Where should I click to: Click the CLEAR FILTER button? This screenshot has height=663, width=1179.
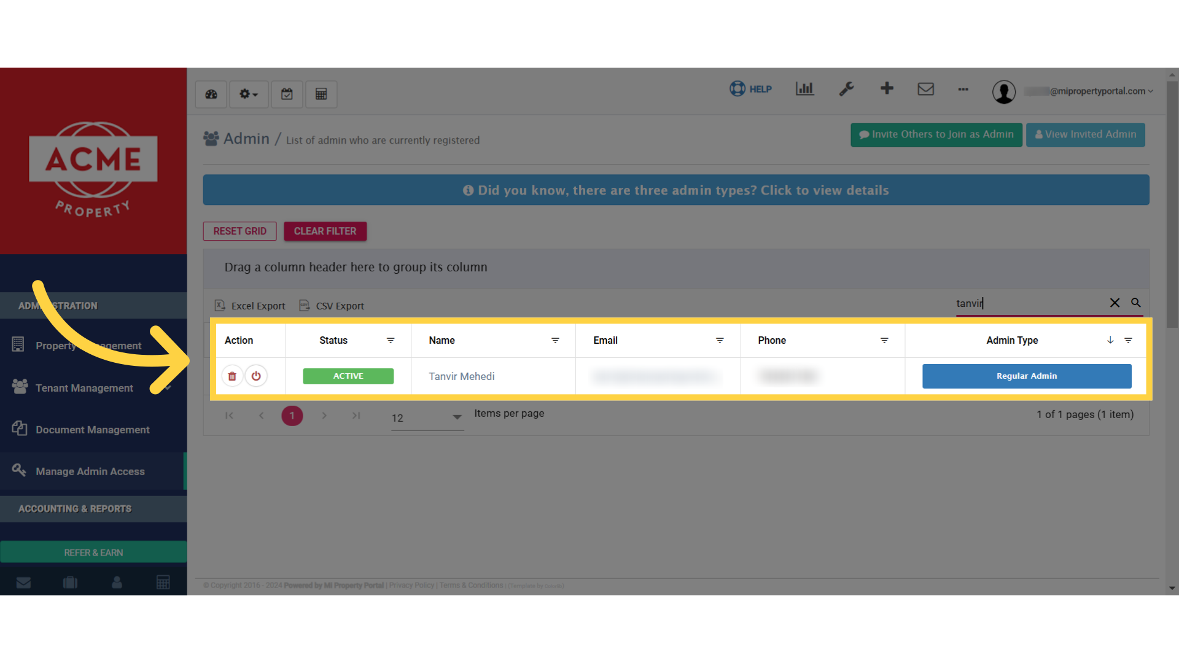[x=325, y=231]
